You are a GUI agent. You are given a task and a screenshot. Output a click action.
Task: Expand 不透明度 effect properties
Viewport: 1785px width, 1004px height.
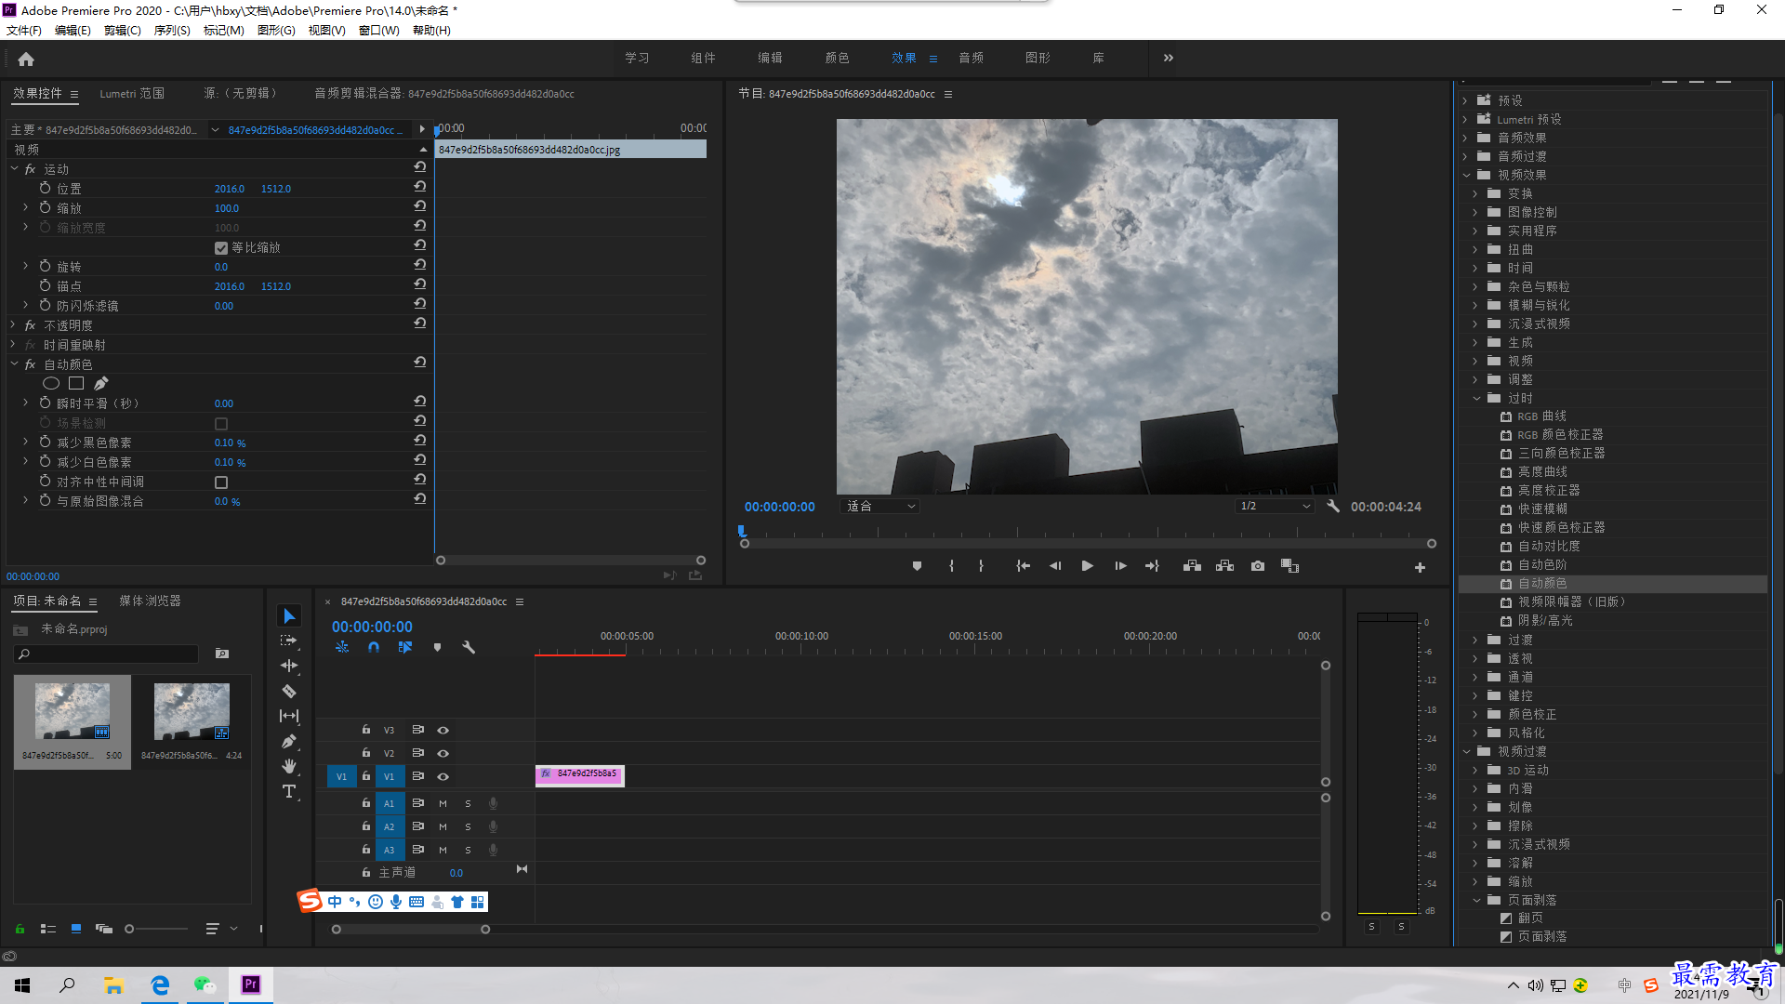pos(13,325)
